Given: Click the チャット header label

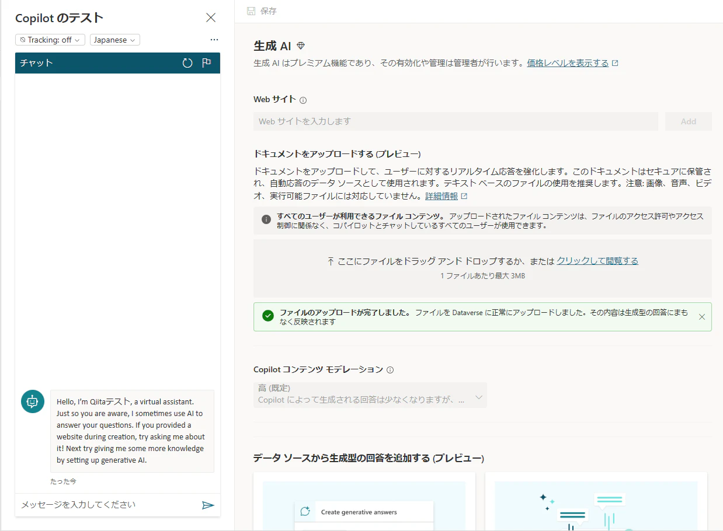Looking at the screenshot, I should pyautogui.click(x=36, y=63).
